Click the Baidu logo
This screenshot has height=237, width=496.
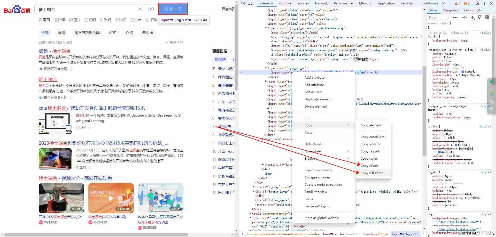tap(17, 9)
